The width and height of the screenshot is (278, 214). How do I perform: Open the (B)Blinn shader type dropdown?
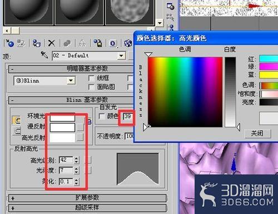coord(71,81)
